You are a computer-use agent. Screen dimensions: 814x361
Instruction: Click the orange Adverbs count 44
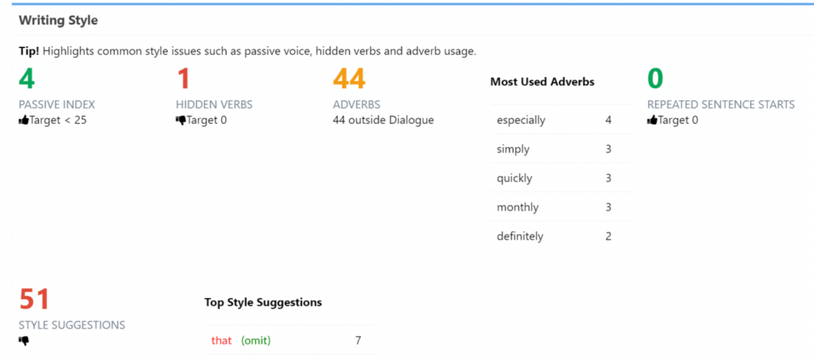point(350,79)
